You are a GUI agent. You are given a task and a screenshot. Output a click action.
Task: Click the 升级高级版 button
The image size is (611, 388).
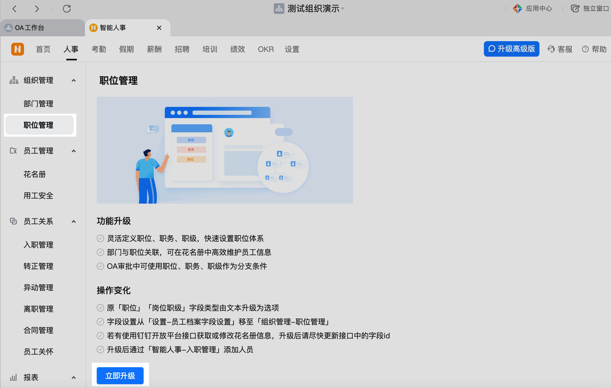tap(511, 49)
